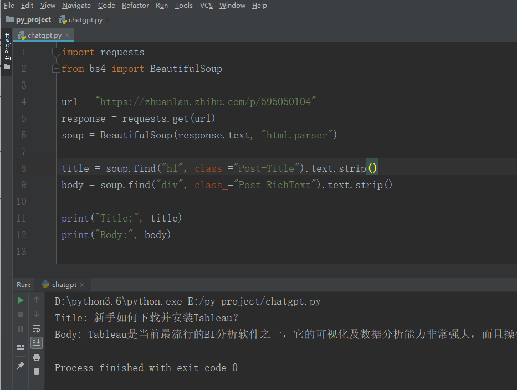Viewport: 517px width, 390px height.
Task: Click the folder icon under 1: Project
Action: tap(7, 66)
